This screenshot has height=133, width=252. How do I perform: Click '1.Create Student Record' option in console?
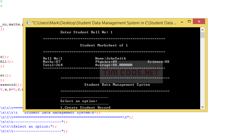(x=85, y=108)
